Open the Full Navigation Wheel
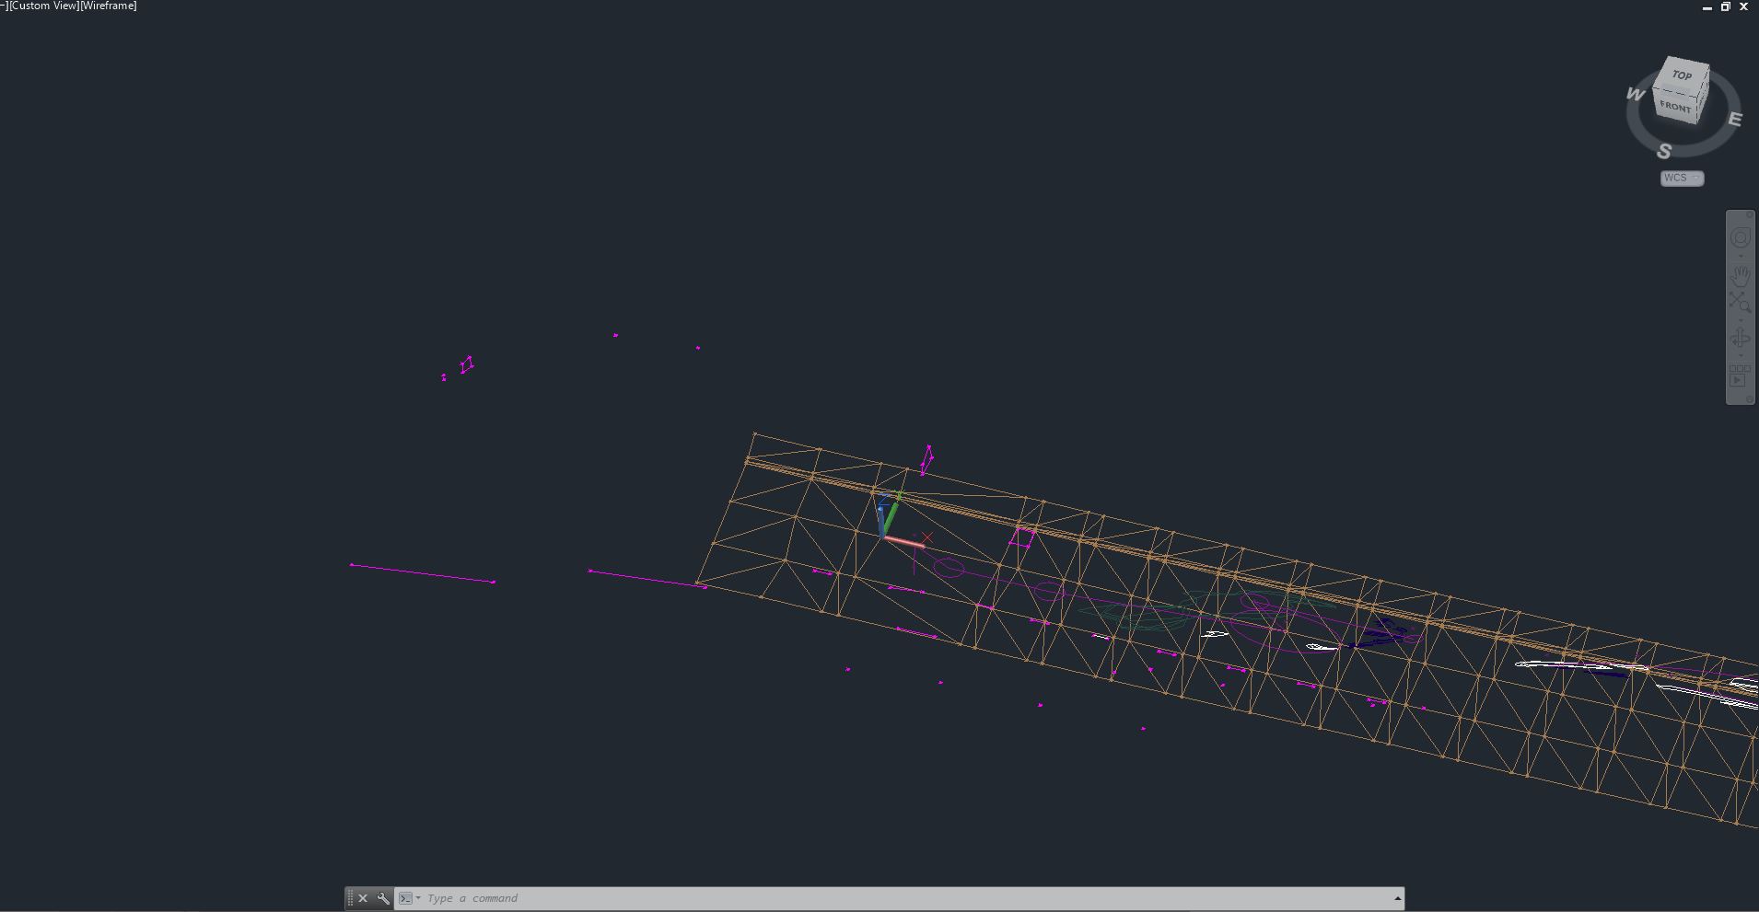 [x=1741, y=237]
